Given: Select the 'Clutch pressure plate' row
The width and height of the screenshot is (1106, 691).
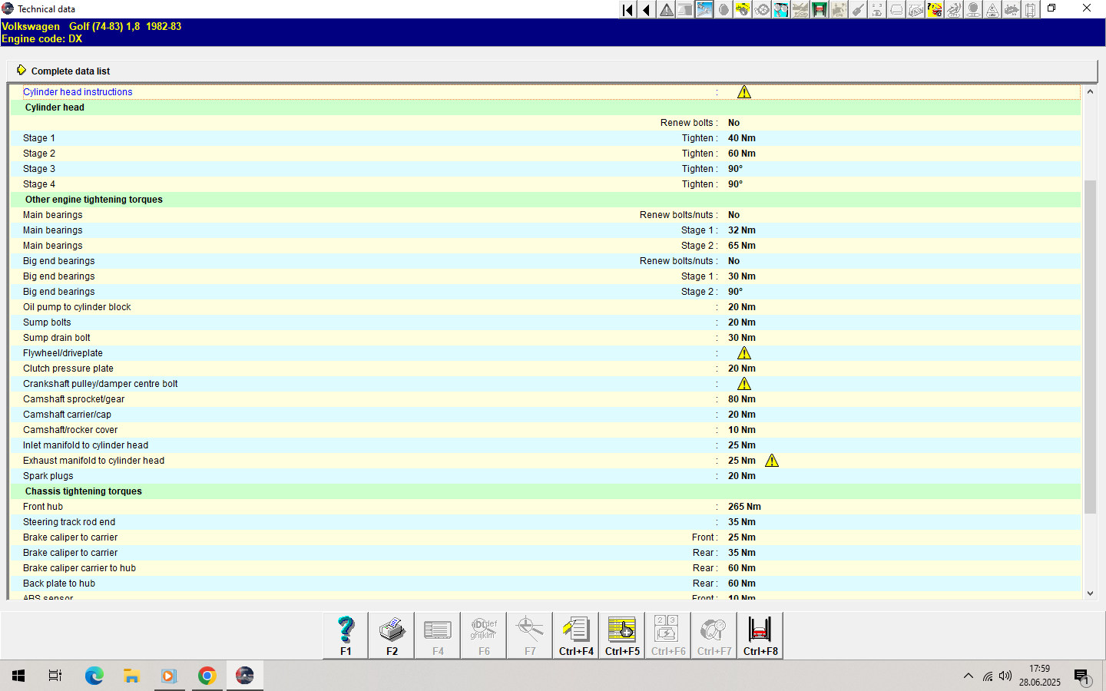Looking at the screenshot, I should pos(545,369).
